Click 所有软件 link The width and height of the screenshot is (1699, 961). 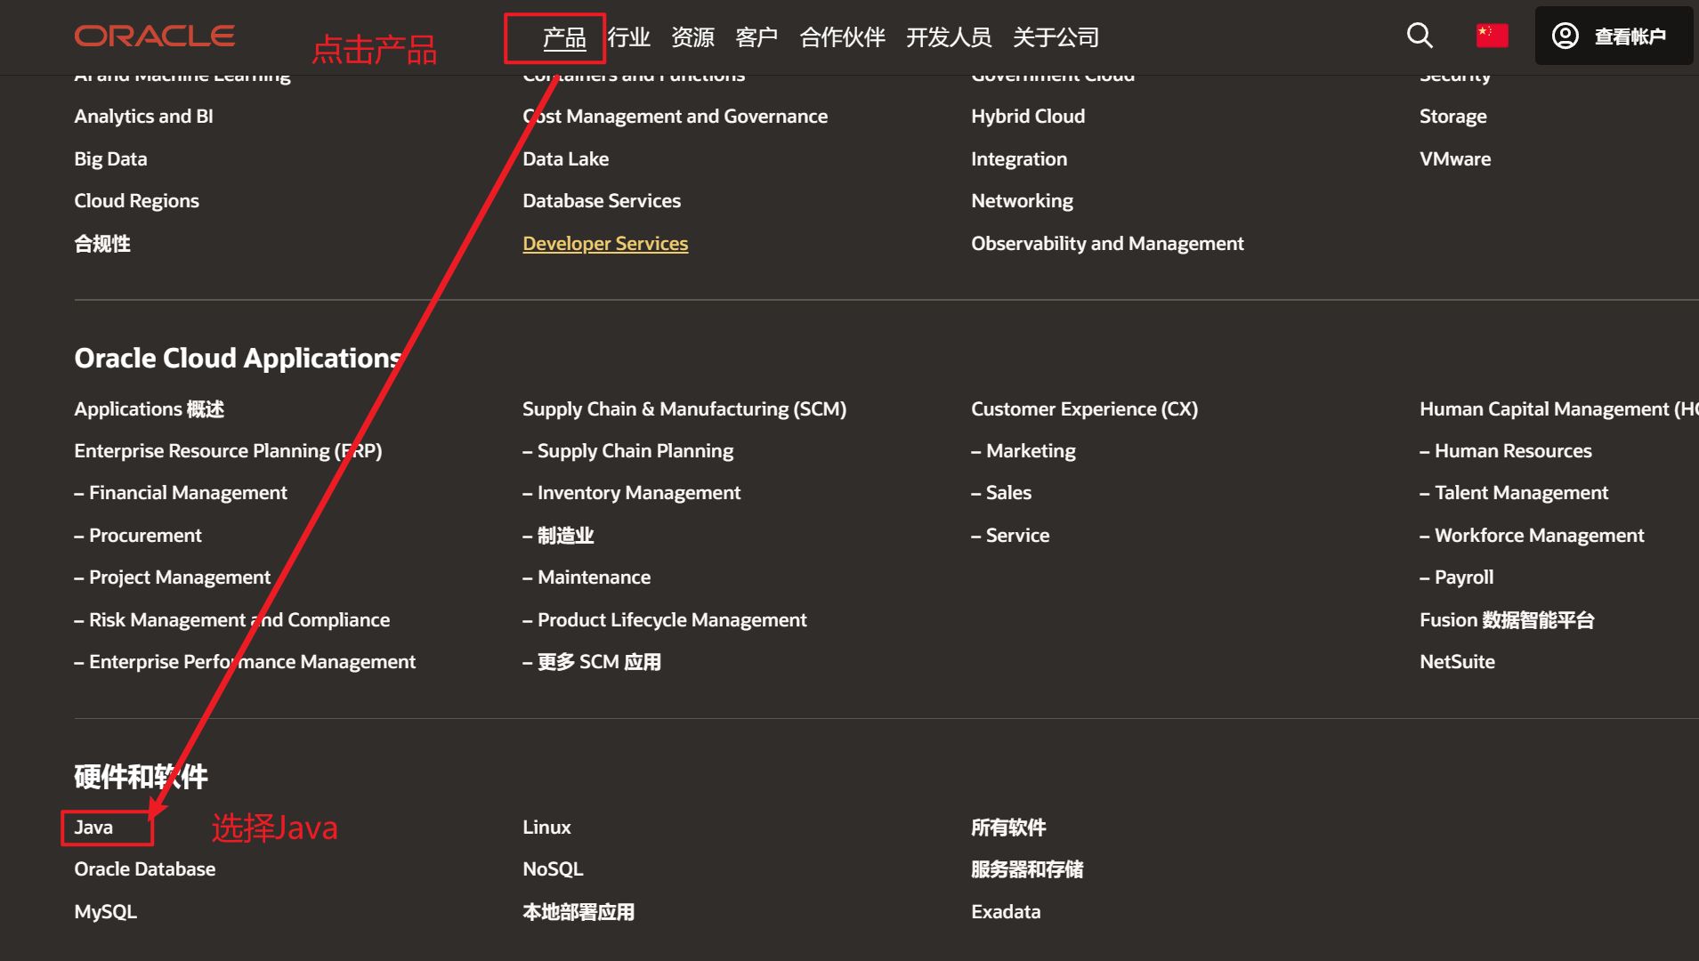[1008, 828]
